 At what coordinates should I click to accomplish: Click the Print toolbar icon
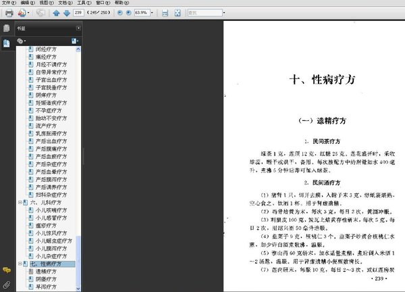(9, 13)
